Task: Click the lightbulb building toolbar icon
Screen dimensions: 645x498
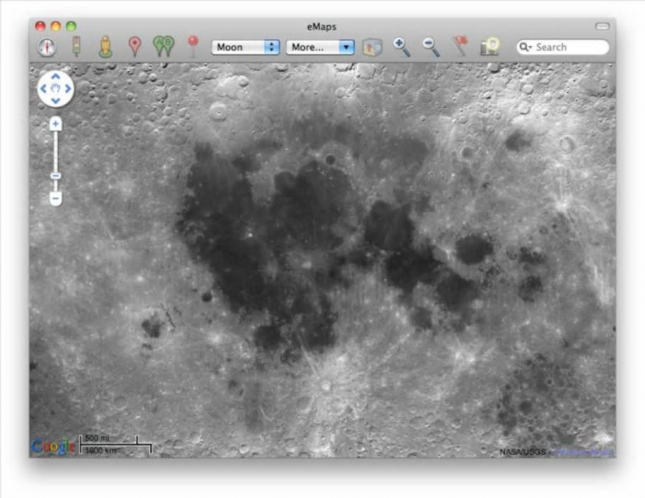Action: (490, 46)
